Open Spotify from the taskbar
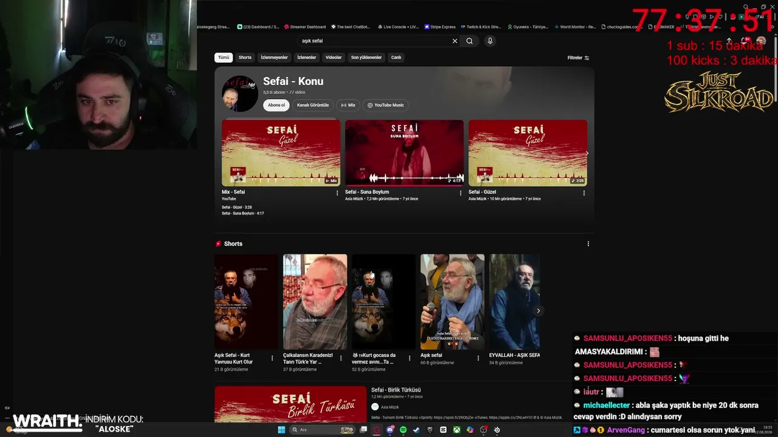The width and height of the screenshot is (778, 437). tap(403, 430)
